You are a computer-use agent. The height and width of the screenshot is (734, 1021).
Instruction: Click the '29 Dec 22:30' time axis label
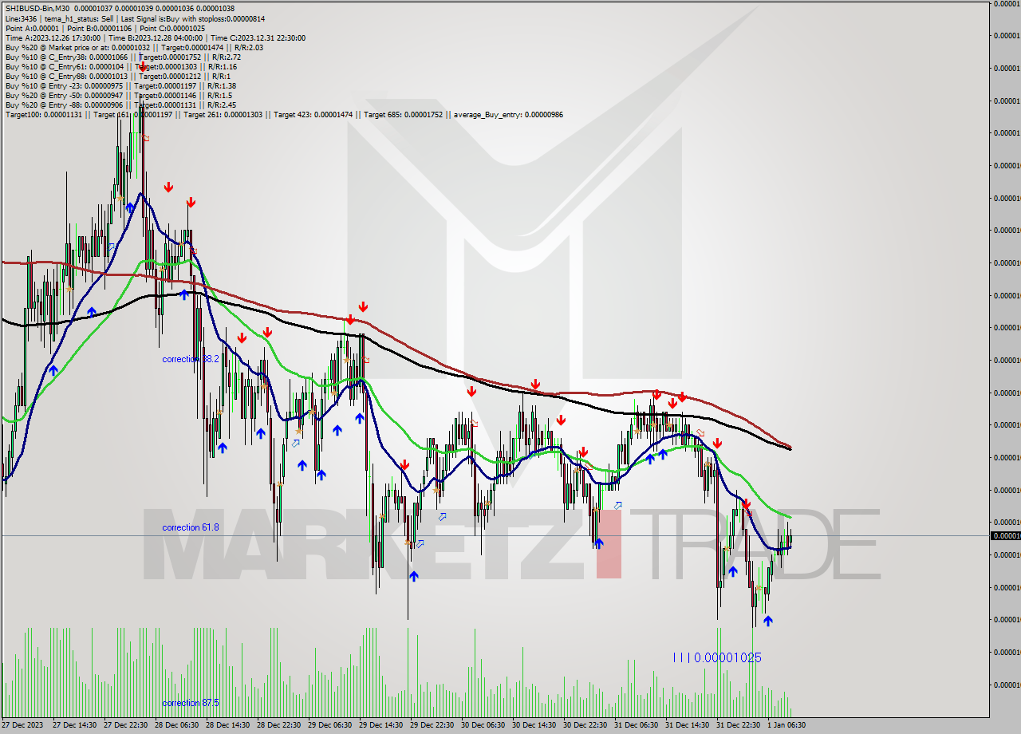coord(432,725)
